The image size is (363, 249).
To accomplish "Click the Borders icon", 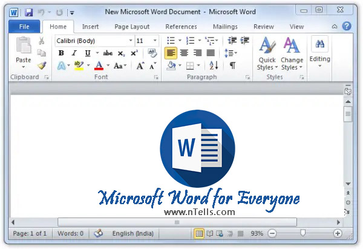I will [x=190, y=66].
